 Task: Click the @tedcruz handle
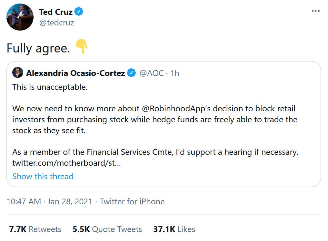tap(56, 23)
